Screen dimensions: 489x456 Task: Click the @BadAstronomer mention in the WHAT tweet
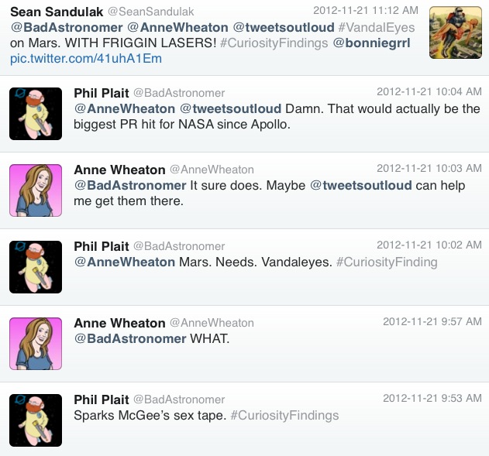129,338
